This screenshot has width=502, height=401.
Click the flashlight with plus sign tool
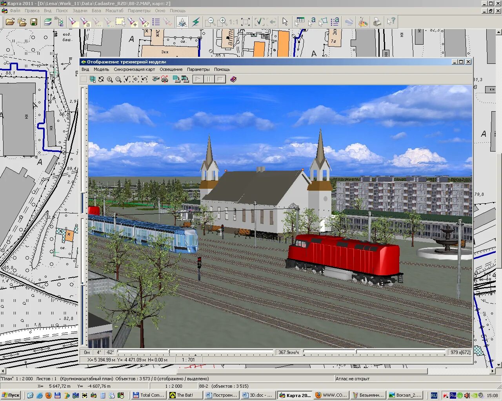(x=132, y=22)
